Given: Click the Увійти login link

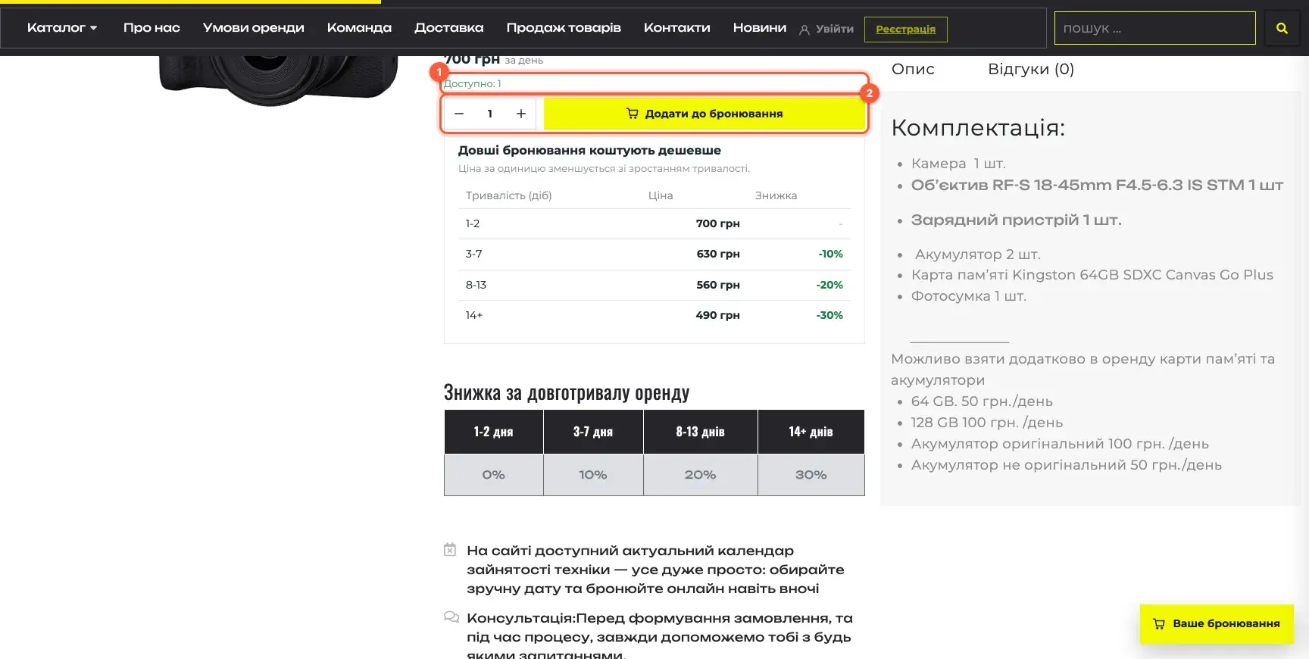Looking at the screenshot, I should click(x=835, y=30).
